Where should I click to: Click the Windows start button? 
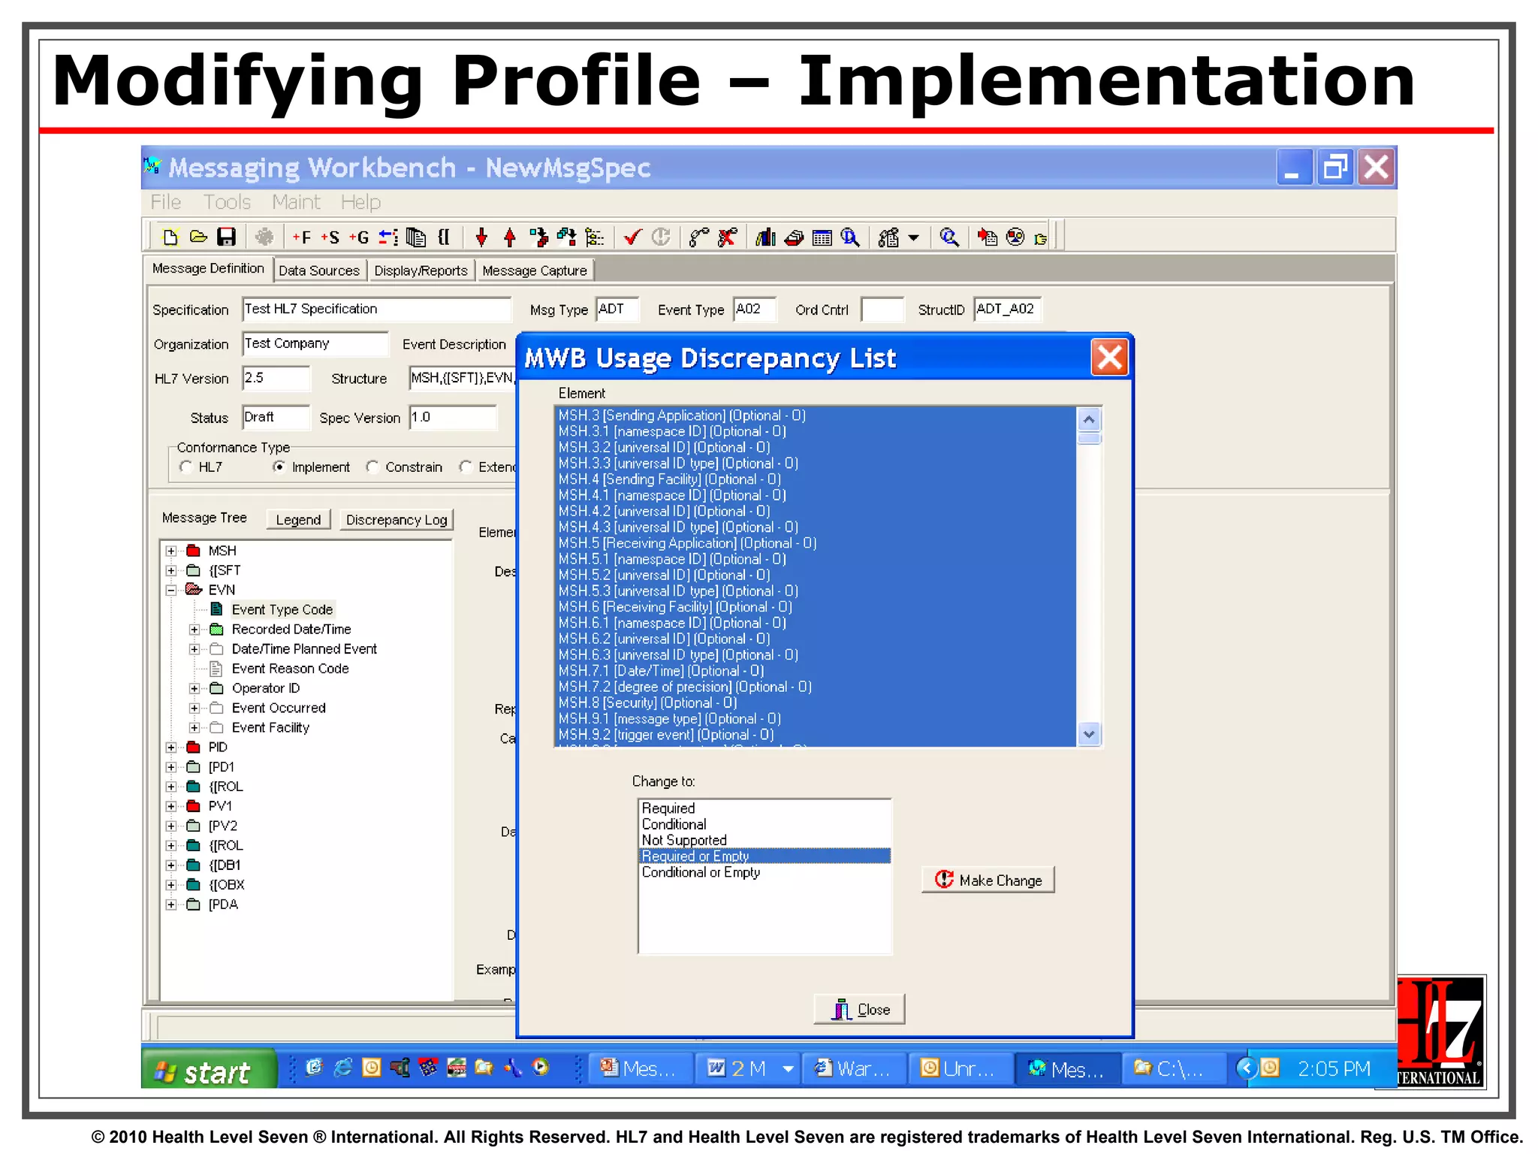click(x=208, y=1069)
